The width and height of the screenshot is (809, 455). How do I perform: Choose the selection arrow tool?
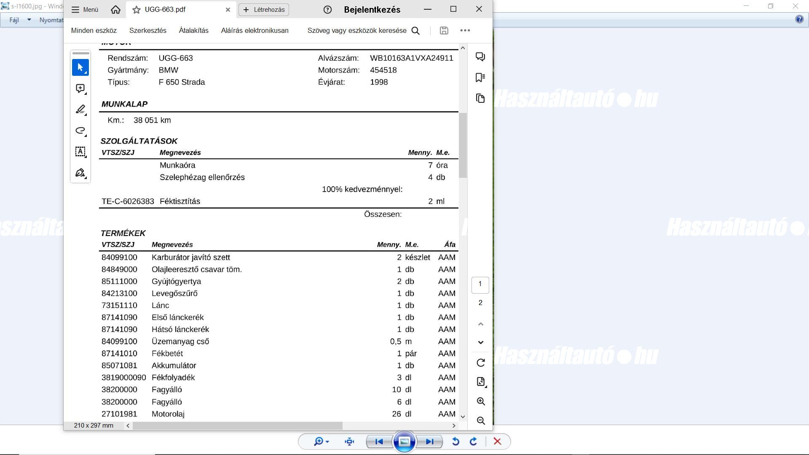click(x=80, y=67)
